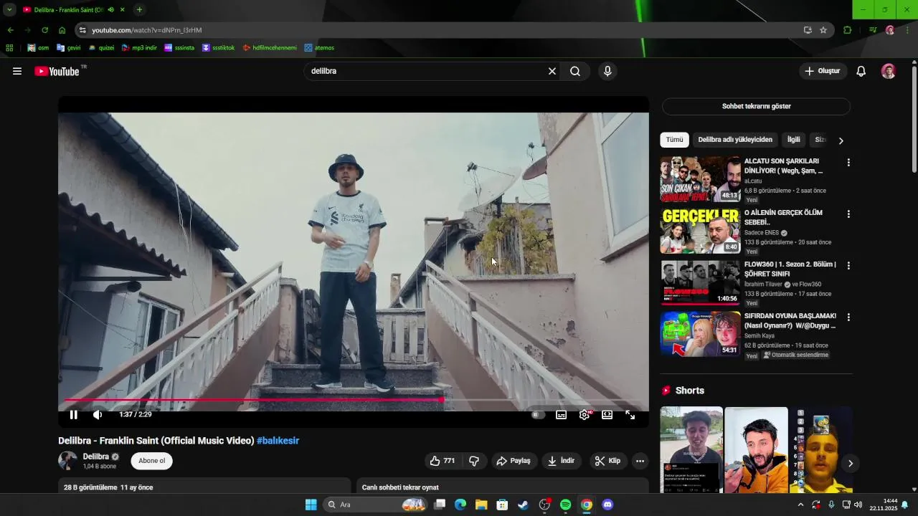Open the GERÇEKLER video thumbnail
The image size is (918, 516).
click(x=700, y=231)
